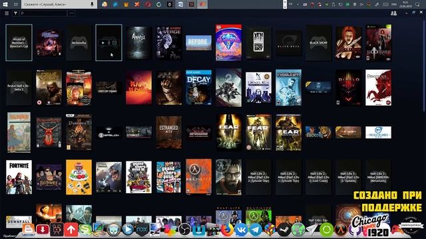This screenshot has height=239, width=426.
Task: Open the Bejeweled 3 cover
Action: (x=228, y=42)
